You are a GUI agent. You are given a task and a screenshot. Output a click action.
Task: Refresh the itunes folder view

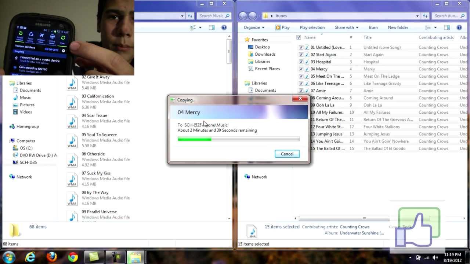tap(425, 16)
